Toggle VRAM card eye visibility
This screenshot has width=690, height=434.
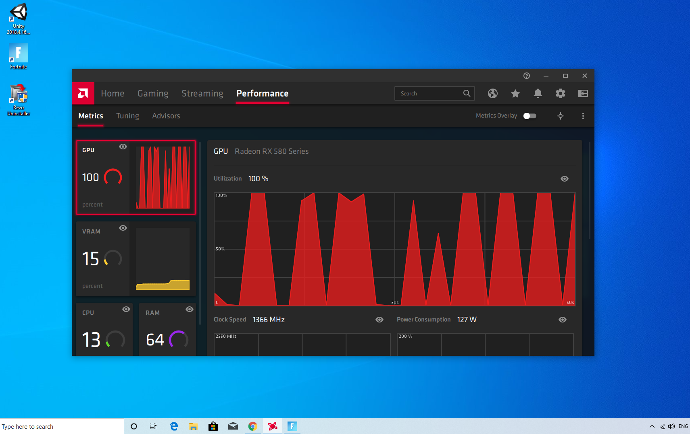pyautogui.click(x=123, y=228)
